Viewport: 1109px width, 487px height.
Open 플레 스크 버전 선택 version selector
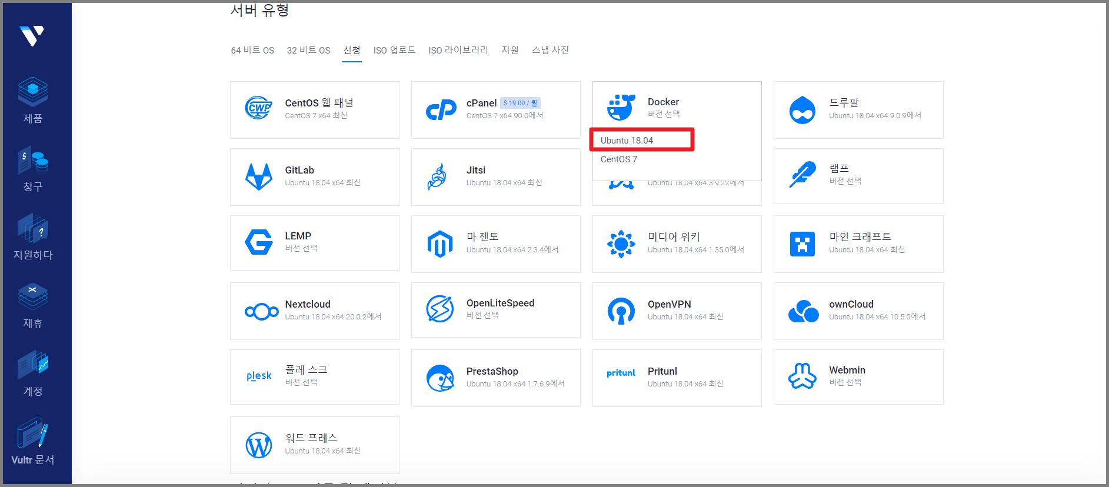click(301, 382)
